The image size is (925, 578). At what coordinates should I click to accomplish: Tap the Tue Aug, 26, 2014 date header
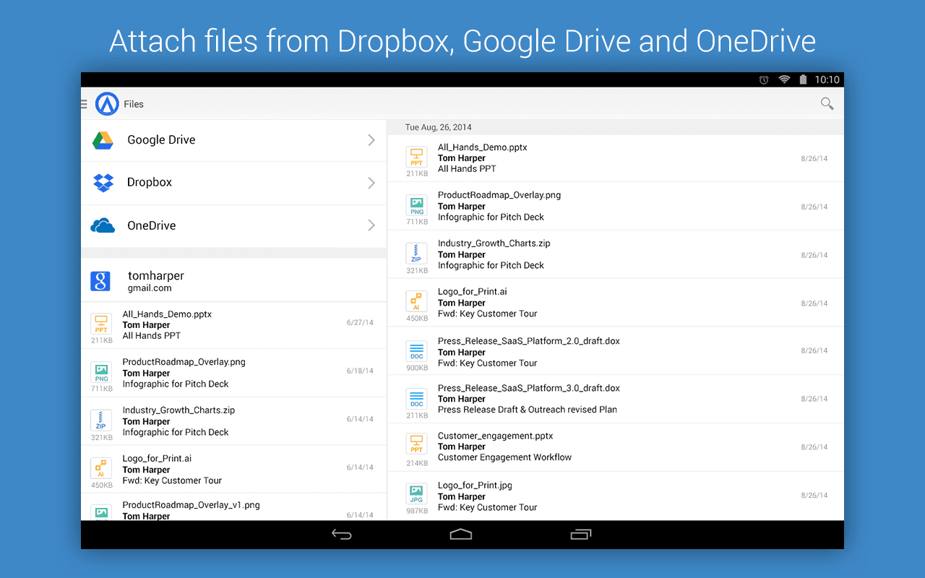click(x=616, y=127)
